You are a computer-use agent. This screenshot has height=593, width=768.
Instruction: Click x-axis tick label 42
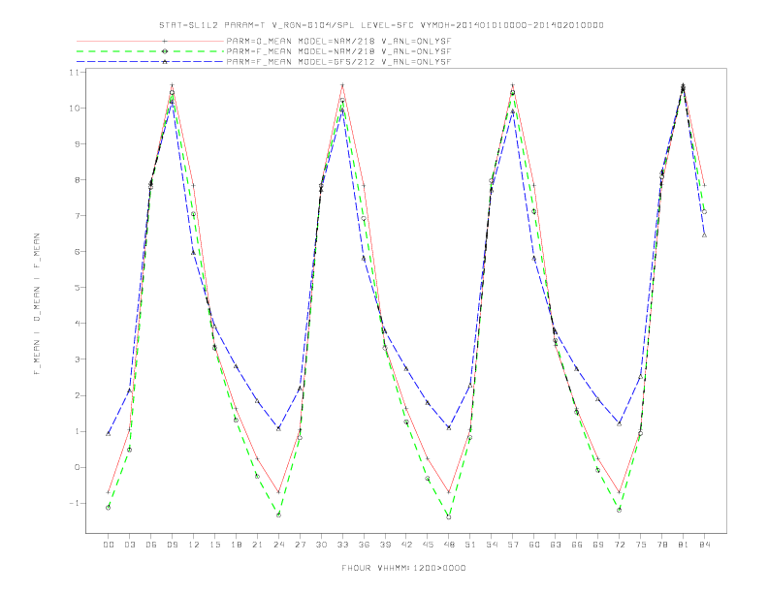pos(406,545)
